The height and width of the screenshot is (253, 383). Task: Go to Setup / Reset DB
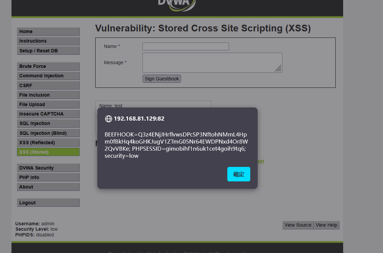coord(48,51)
